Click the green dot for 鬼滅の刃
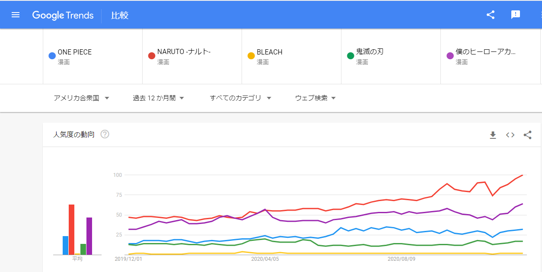 (351, 56)
